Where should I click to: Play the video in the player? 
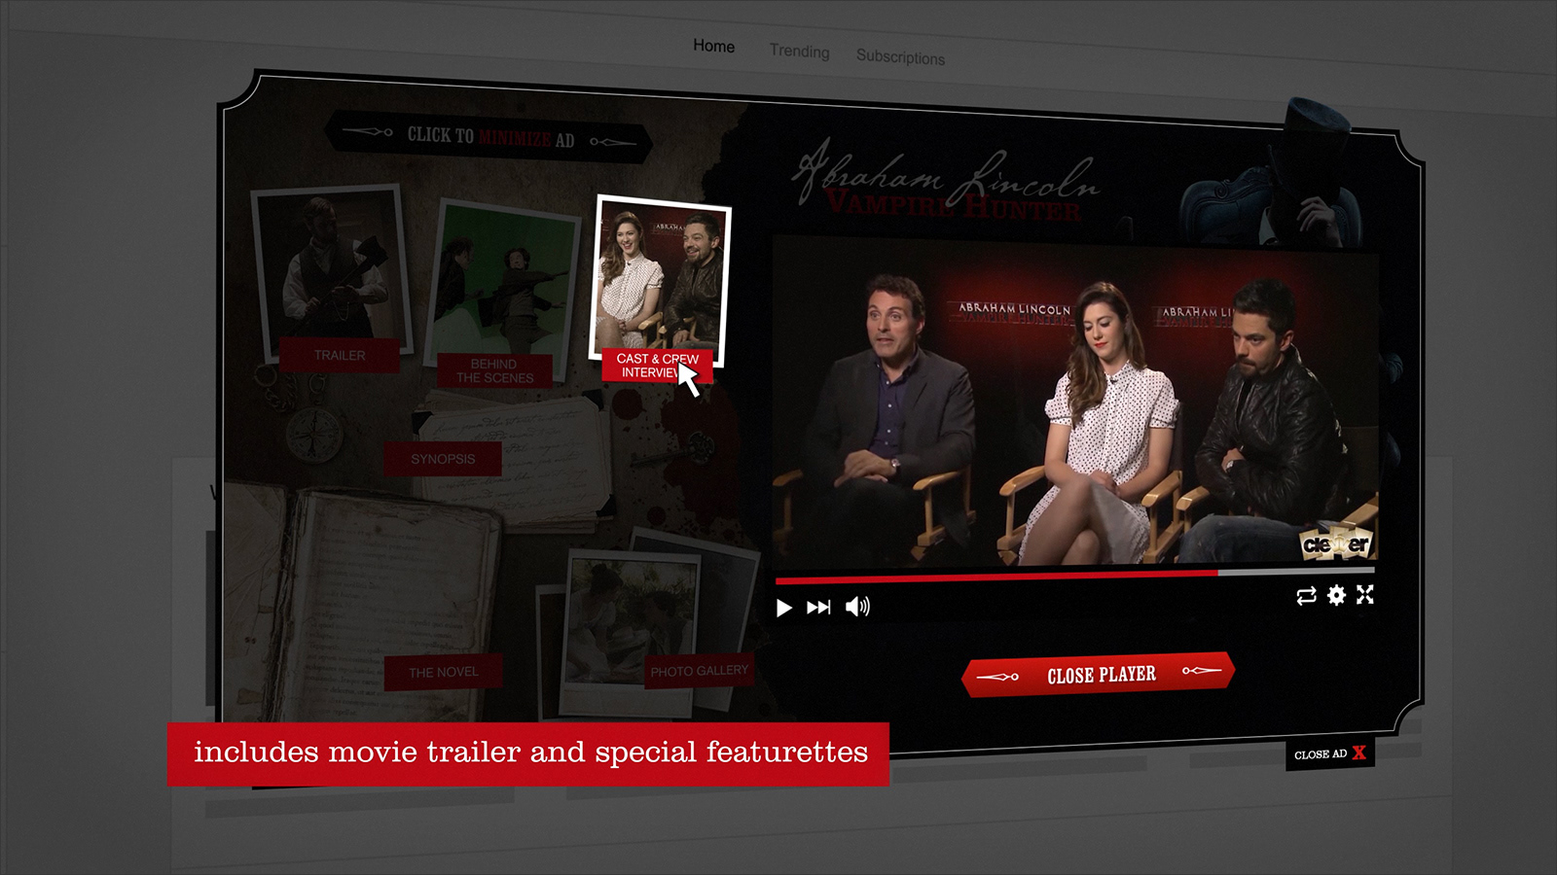pyautogui.click(x=783, y=608)
